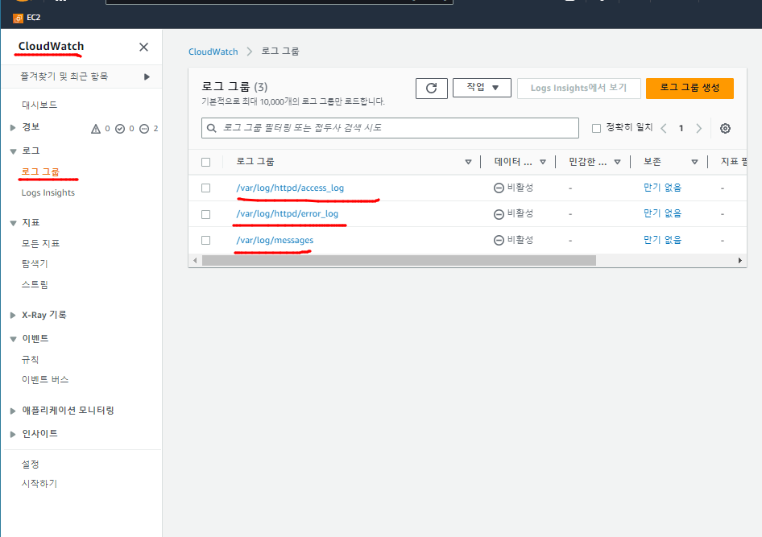Open the /var/log/messages log group link
Viewport: 762px width, 537px height.
(275, 240)
